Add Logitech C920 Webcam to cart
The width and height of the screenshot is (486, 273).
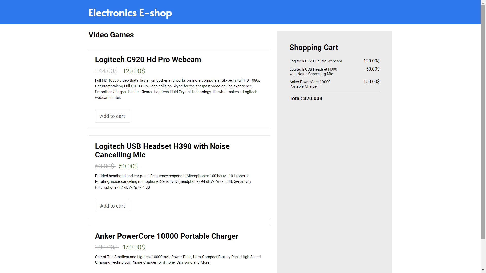(112, 116)
